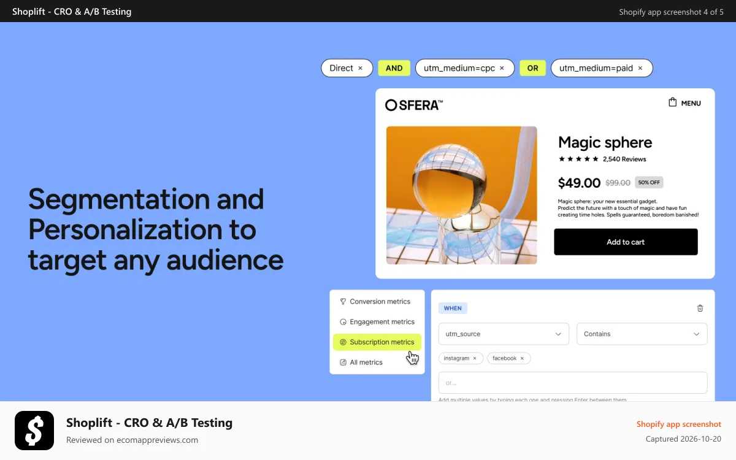Viewport: 736px width, 460px height.
Task: Click the Shoplift dollar app icon
Action: [x=34, y=431]
